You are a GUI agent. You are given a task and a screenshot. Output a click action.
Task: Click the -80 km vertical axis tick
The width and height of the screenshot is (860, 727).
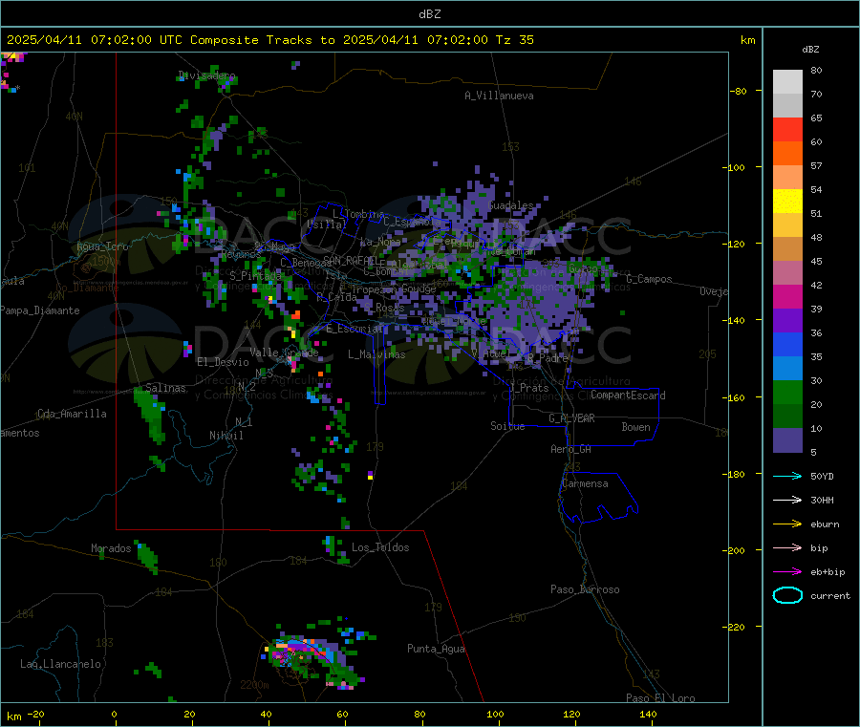coord(739,91)
